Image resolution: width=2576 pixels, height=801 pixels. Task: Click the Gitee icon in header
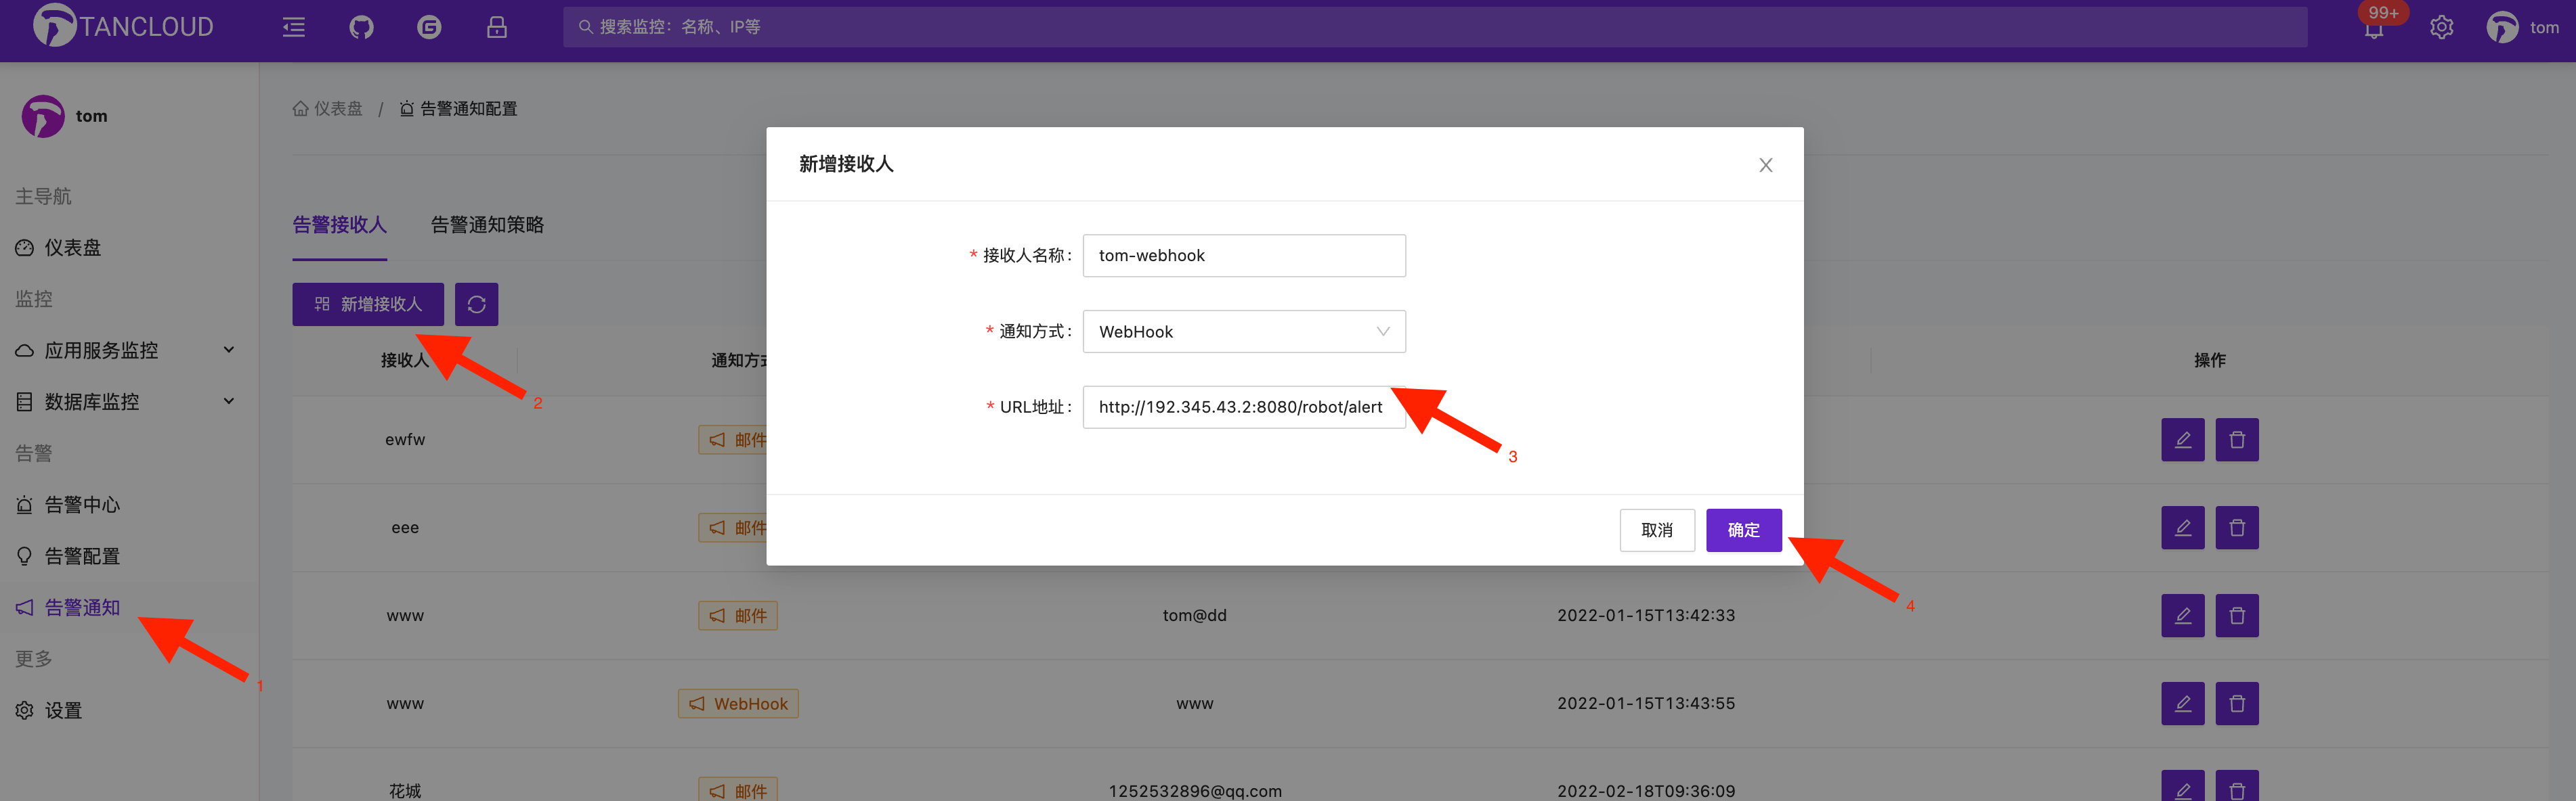point(429,27)
